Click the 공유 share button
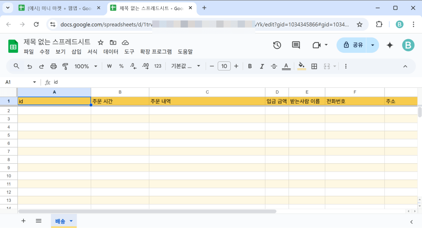 pos(352,45)
